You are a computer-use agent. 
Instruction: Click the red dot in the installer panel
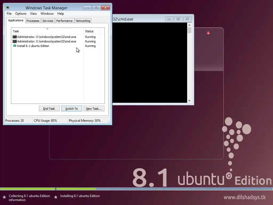208,33
